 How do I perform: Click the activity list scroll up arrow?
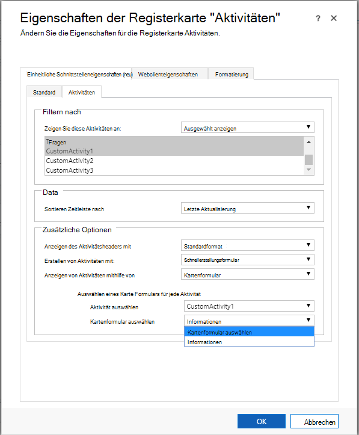[309, 142]
